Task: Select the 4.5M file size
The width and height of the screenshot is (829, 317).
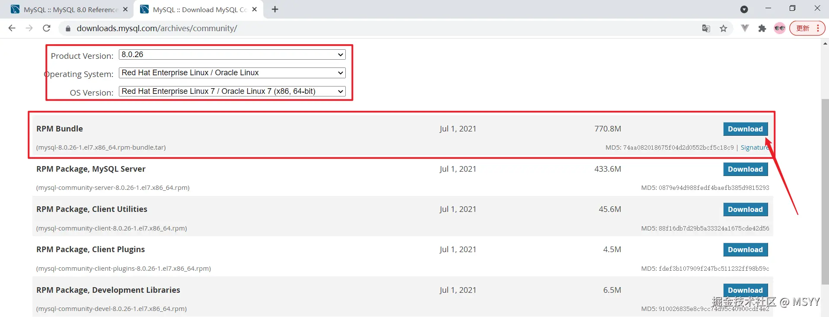Action: pos(612,250)
